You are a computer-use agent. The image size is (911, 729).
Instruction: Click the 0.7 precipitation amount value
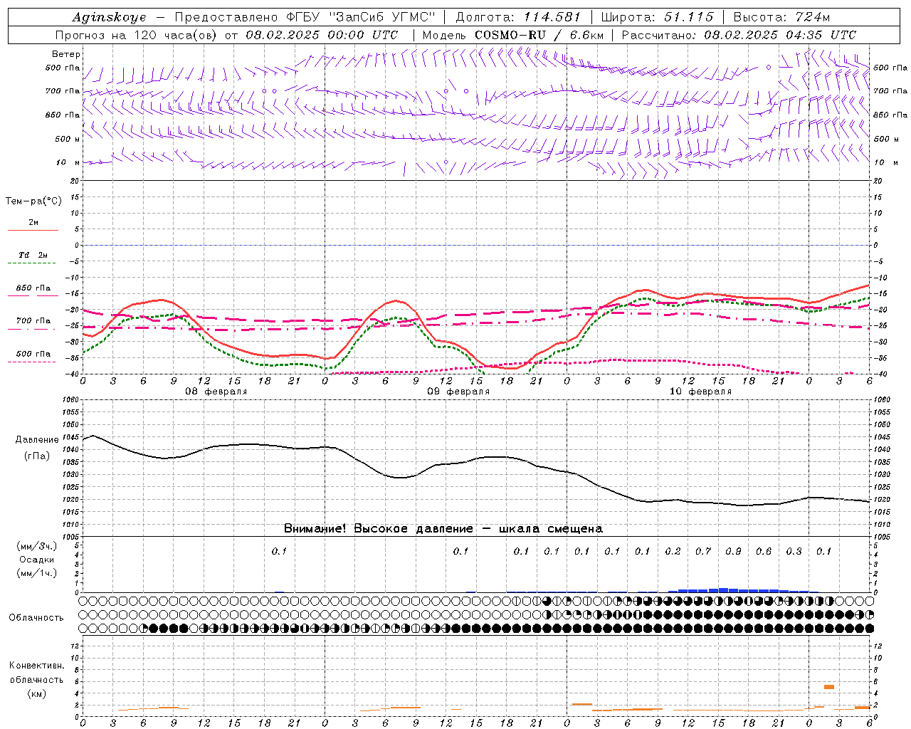pos(703,551)
